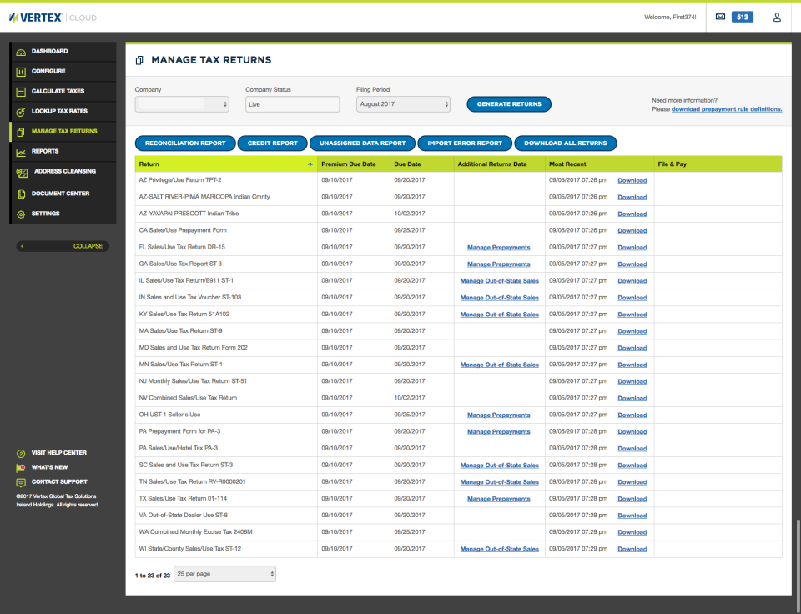This screenshot has width=801, height=614.
Task: Change Filing Period from August 2017
Action: [403, 104]
